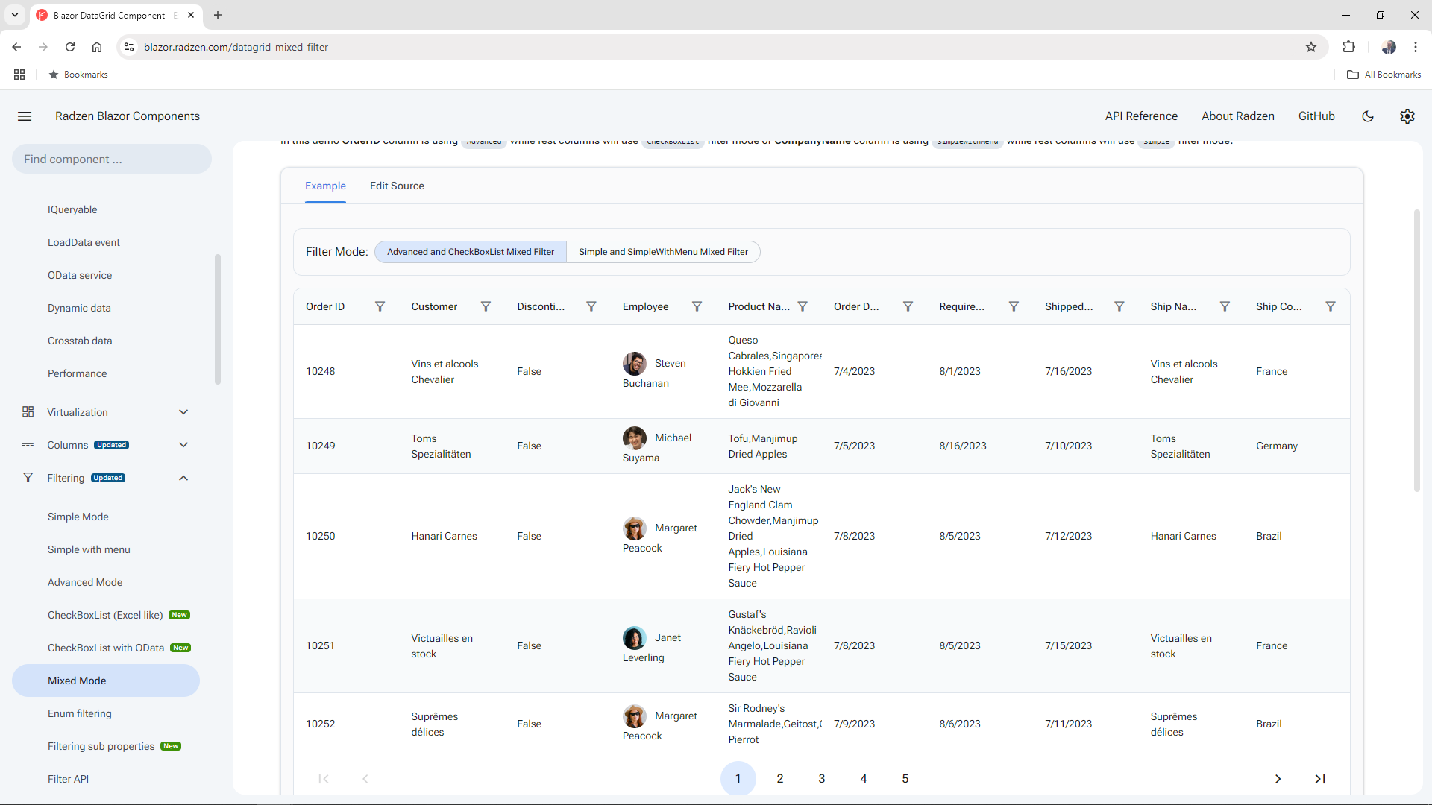Screen dimensions: 1432x805
Task: Open browser apps grid icon
Action: 19,75
